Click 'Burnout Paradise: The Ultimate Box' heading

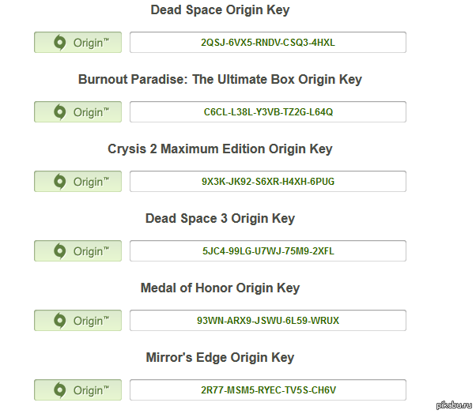point(220,80)
